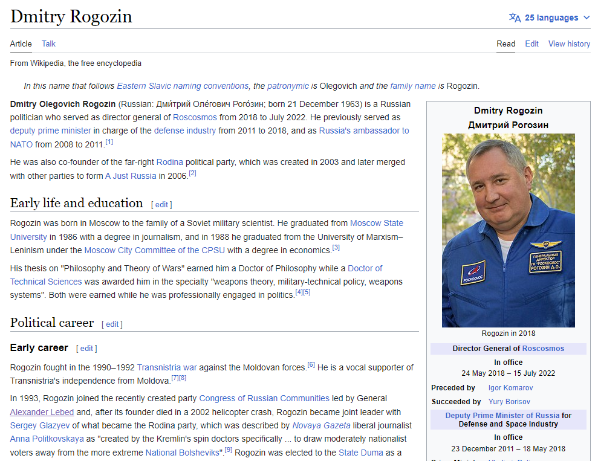Open the Rodina party link
This screenshot has width=598, height=461.
tap(170, 163)
